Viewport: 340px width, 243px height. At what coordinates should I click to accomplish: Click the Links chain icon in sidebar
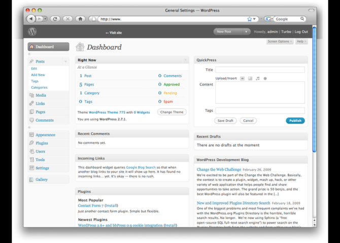(31, 103)
